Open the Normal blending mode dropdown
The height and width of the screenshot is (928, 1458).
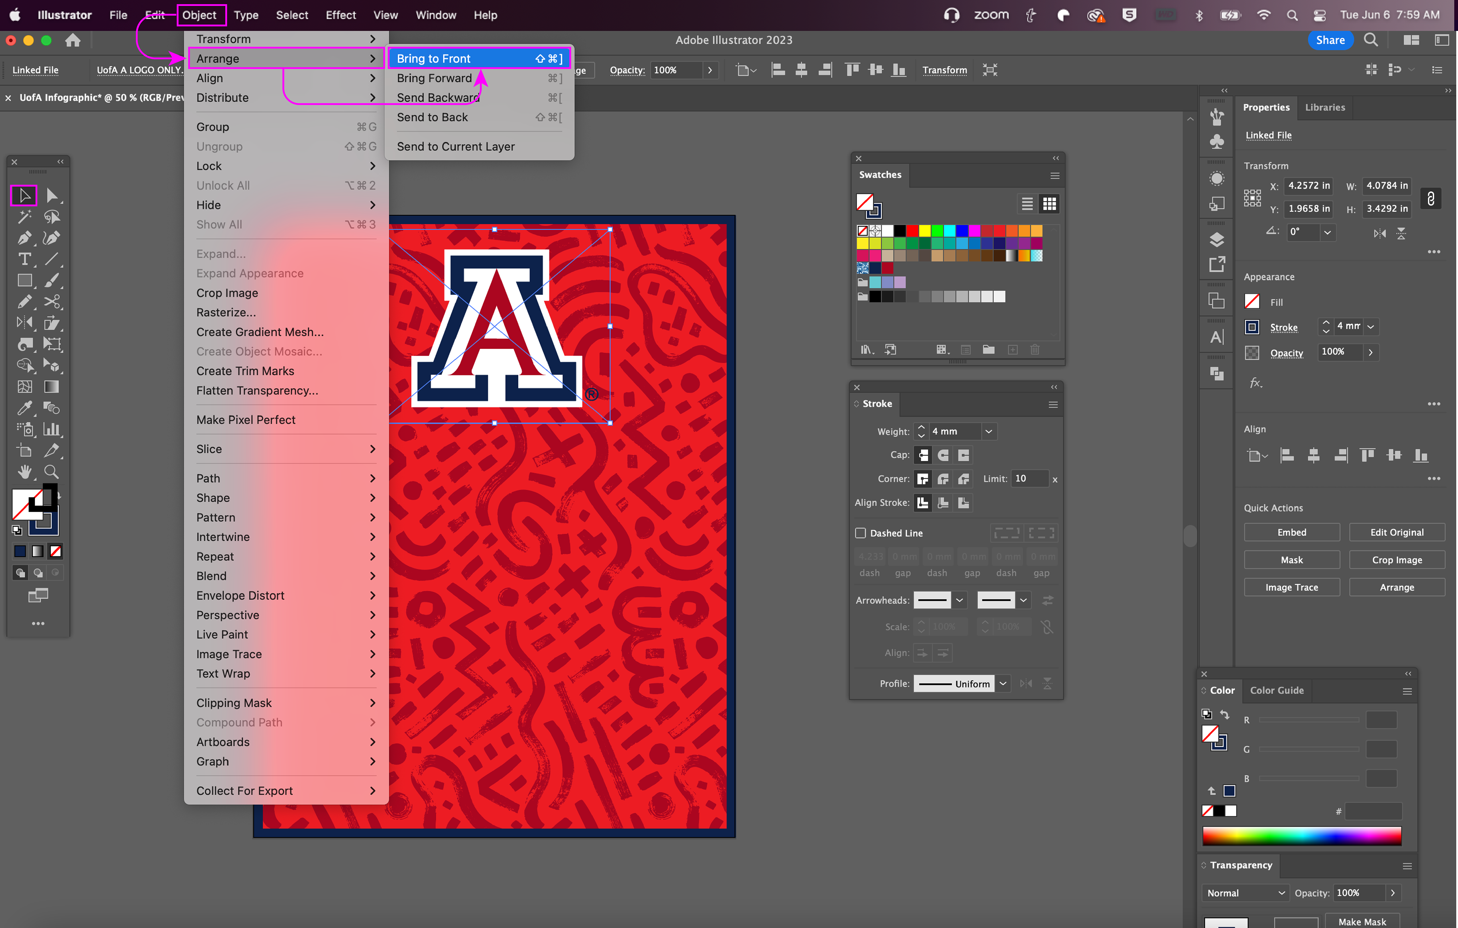[1245, 893]
